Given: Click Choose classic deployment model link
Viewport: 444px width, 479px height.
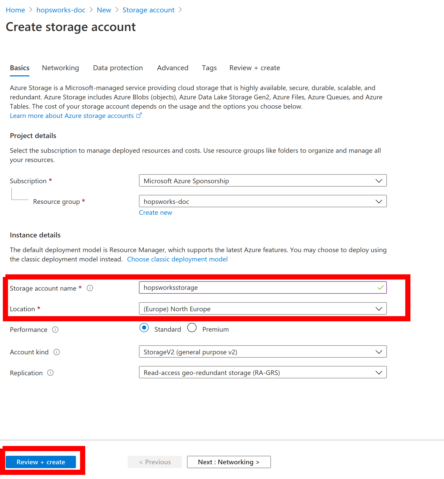Looking at the screenshot, I should pyautogui.click(x=177, y=259).
